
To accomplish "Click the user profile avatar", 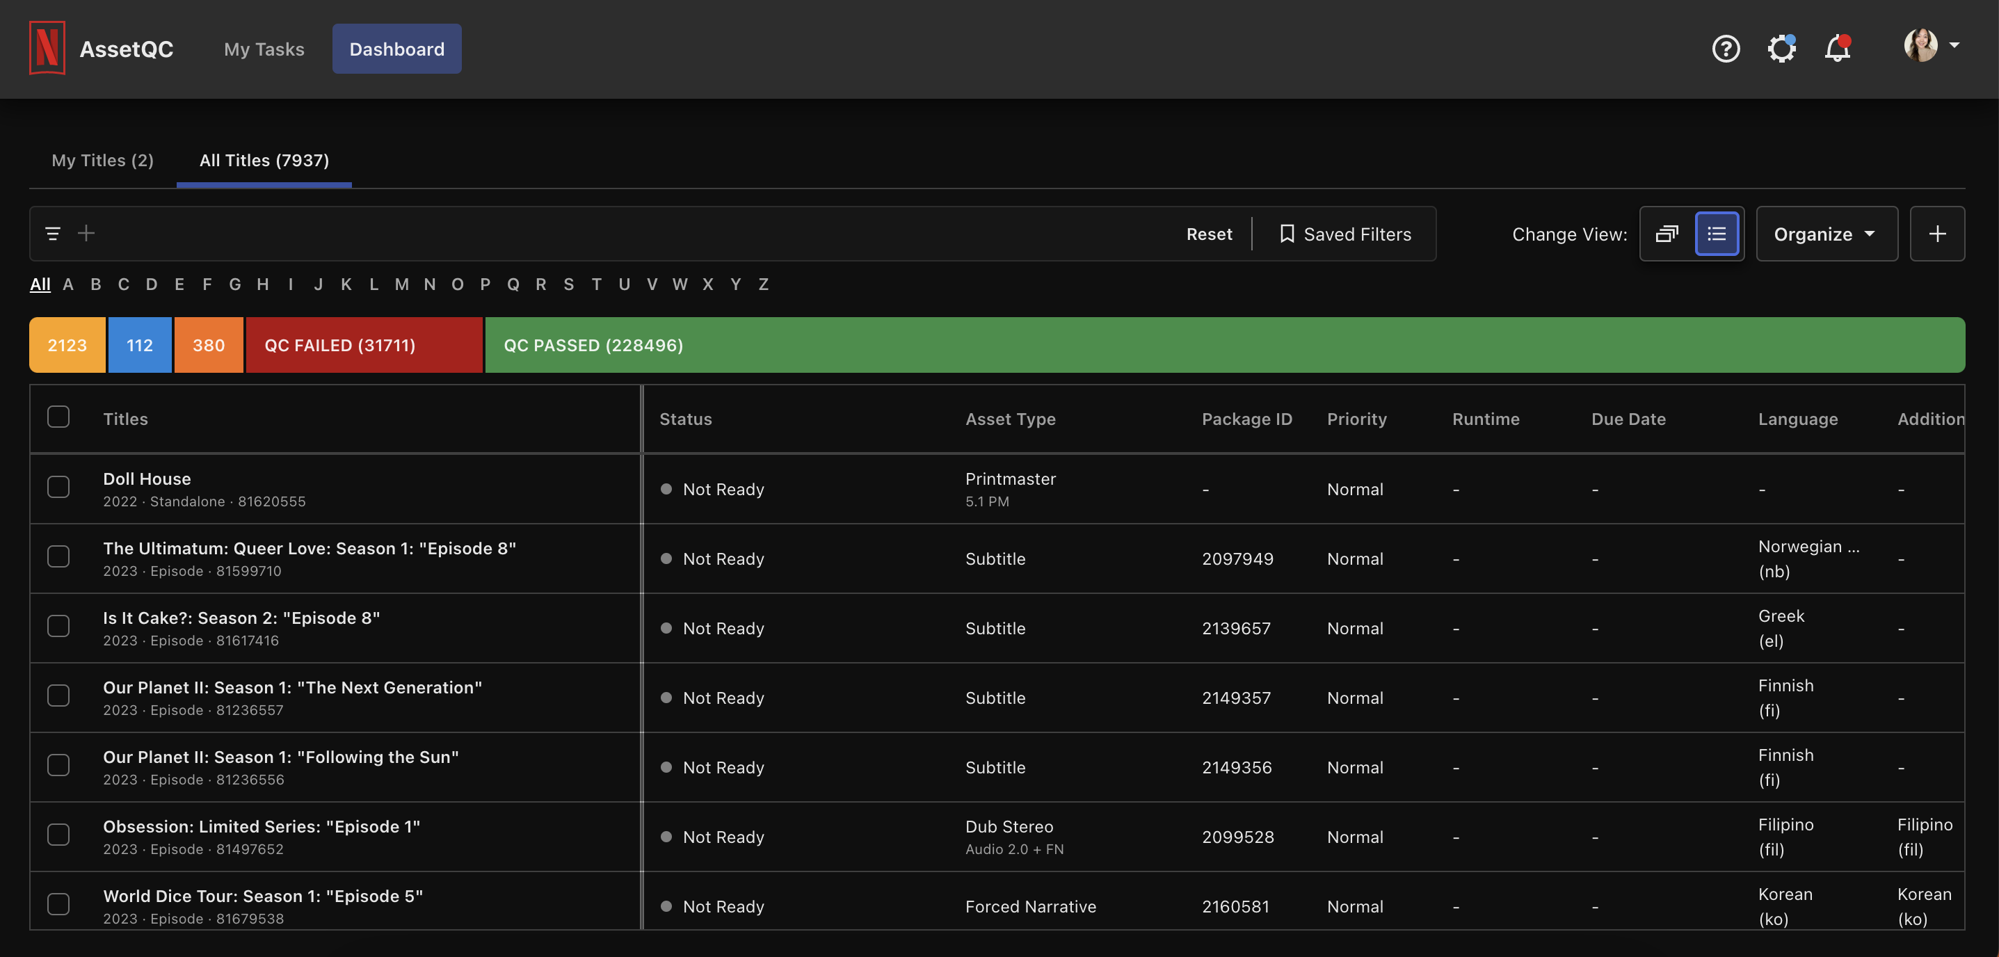I will (x=1920, y=45).
